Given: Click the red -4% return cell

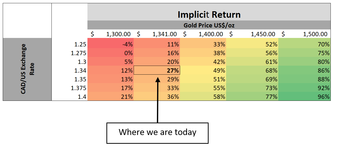Looking at the screenshot, I should pyautogui.click(x=111, y=44).
